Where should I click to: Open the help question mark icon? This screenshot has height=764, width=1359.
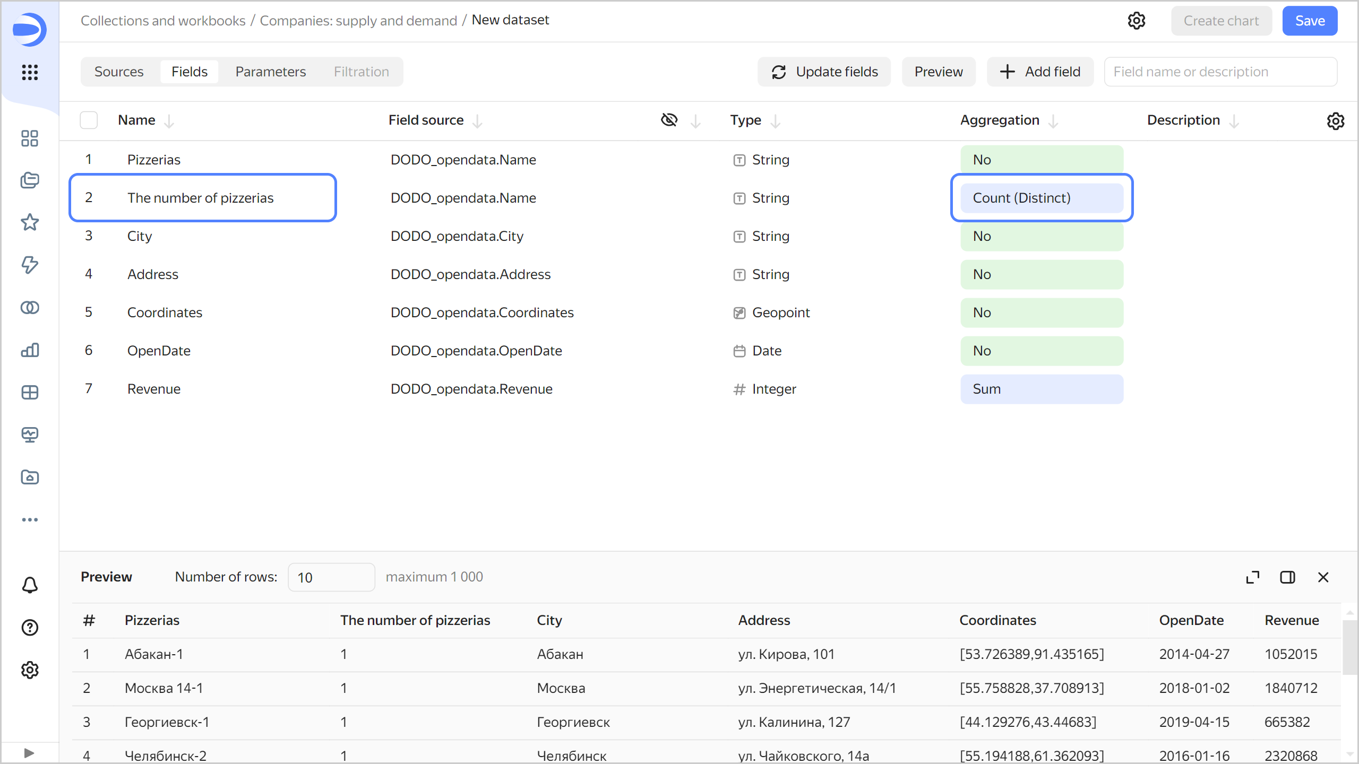click(30, 628)
